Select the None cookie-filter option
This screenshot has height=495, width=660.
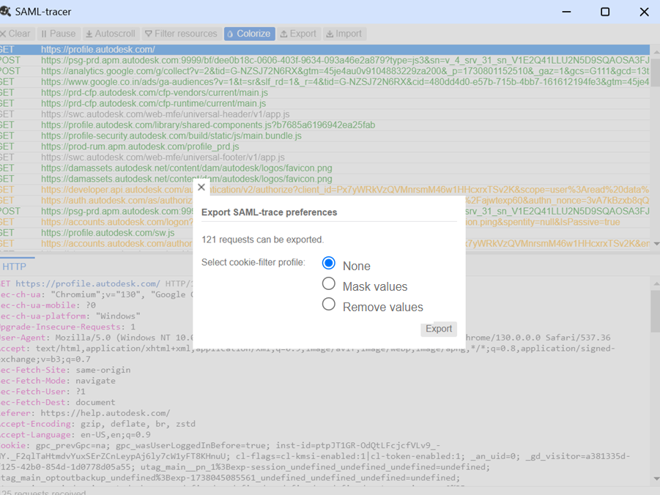(329, 263)
